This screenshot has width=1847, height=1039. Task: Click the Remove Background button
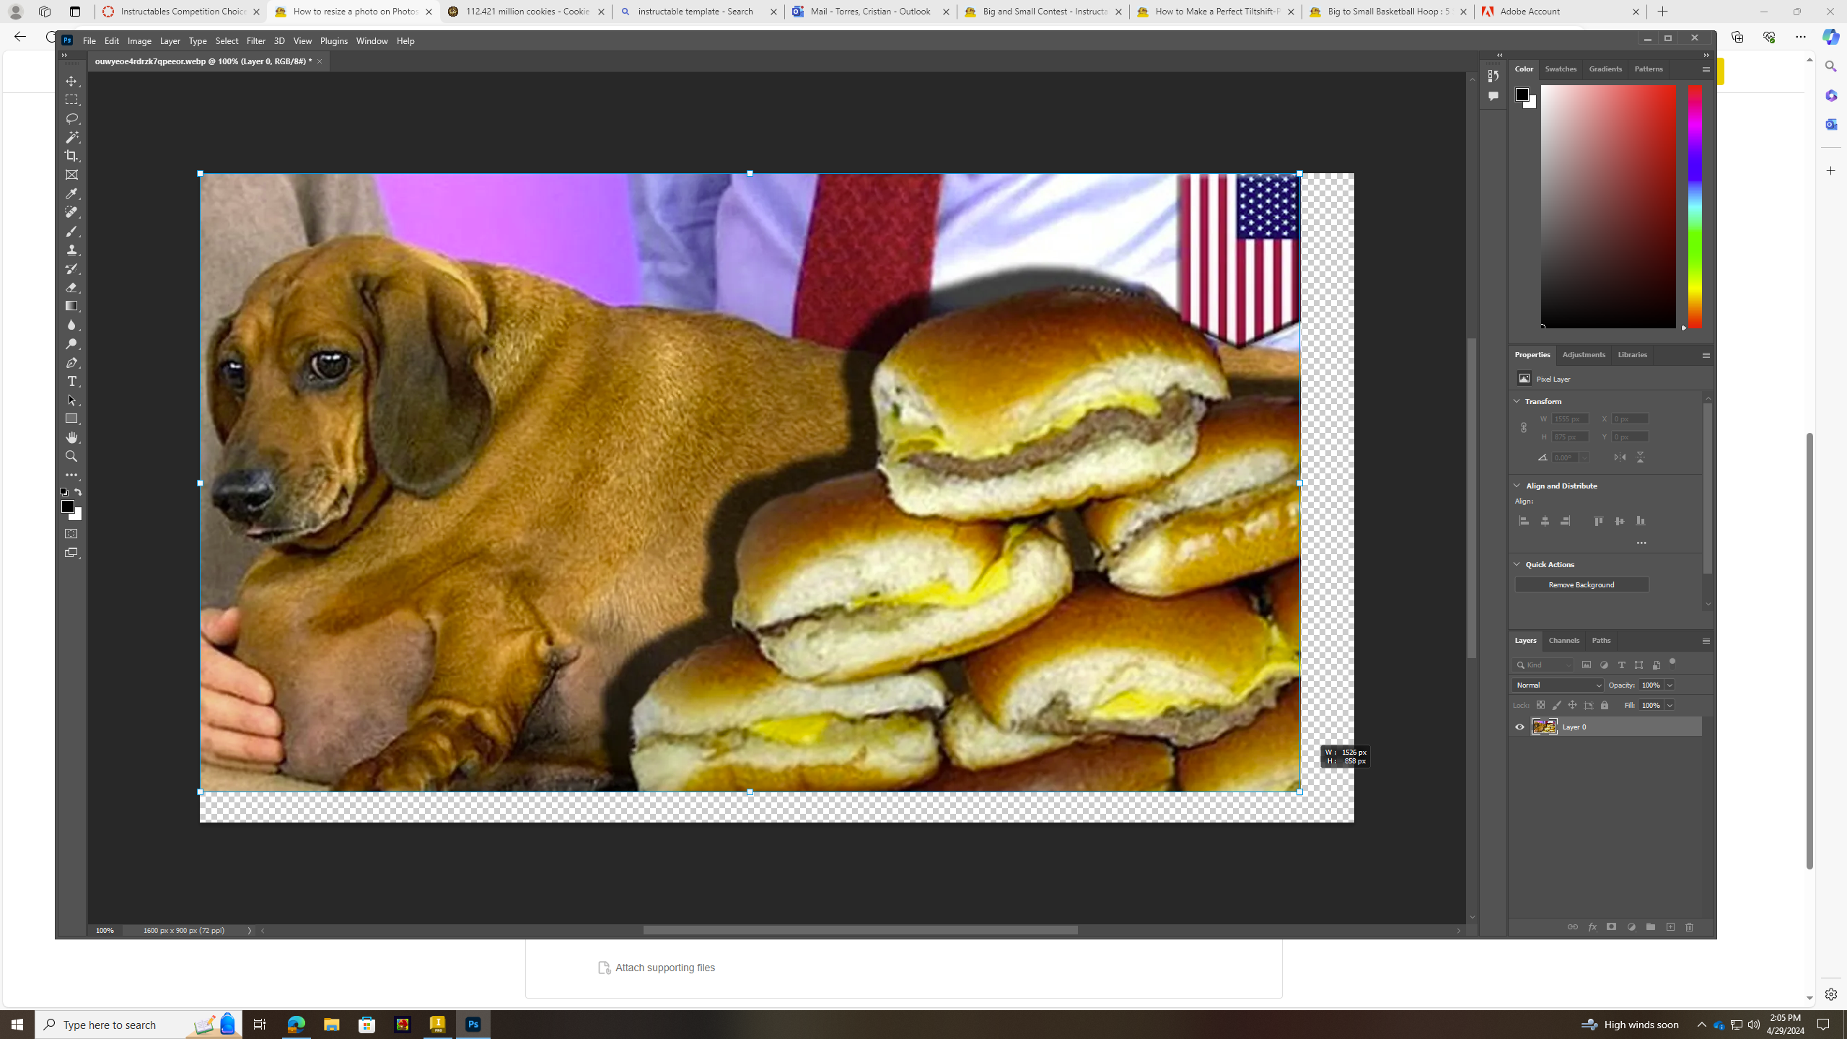1581,584
